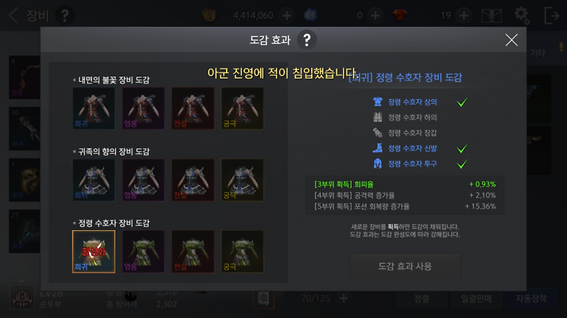567x318 pixels.
Task: Select the 영웅 내면의 불꽃 armor thumbnail
Action: pos(143,108)
